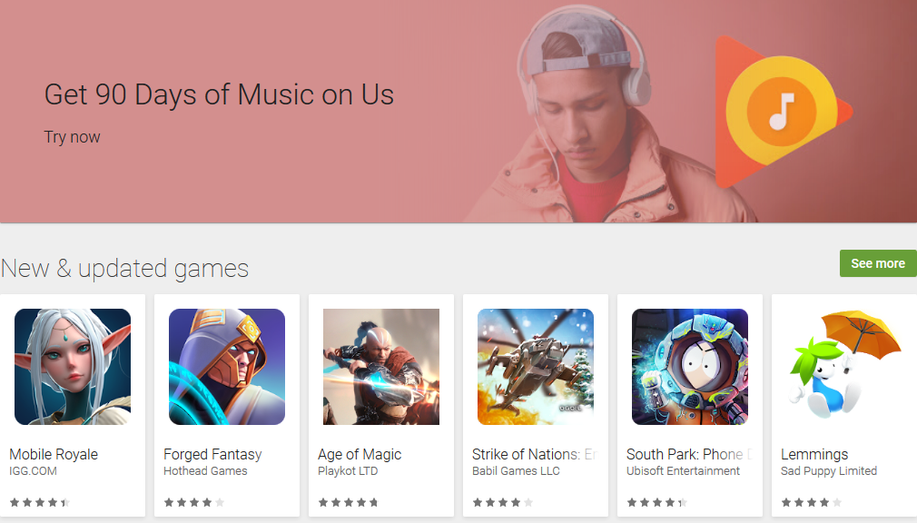
Task: Click the Lemmings star rating
Action: click(811, 502)
